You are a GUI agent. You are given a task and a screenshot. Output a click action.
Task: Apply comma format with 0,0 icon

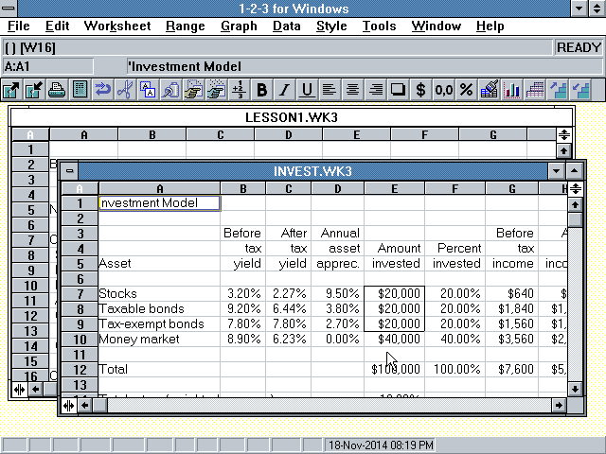click(x=444, y=90)
